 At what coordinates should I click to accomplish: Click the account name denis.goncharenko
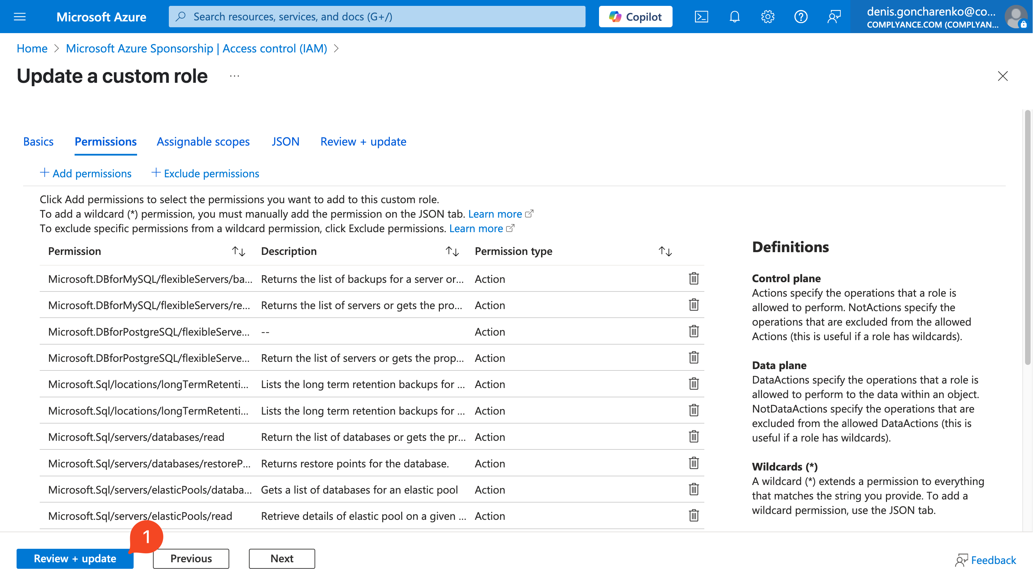tap(931, 11)
